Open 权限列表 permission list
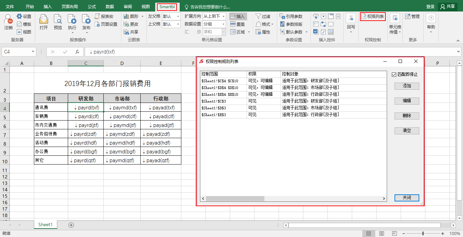Viewport: 463px width, 237px height. 373,16
